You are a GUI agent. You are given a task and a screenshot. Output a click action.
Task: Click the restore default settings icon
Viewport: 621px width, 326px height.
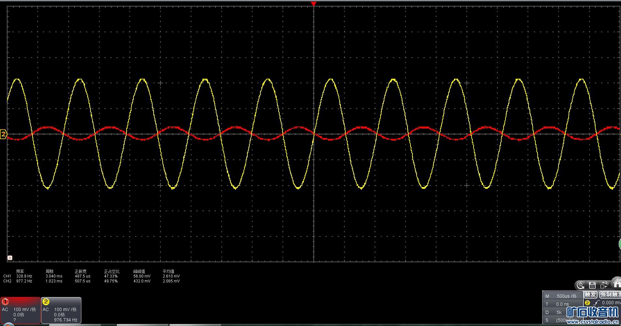[x=581, y=285]
